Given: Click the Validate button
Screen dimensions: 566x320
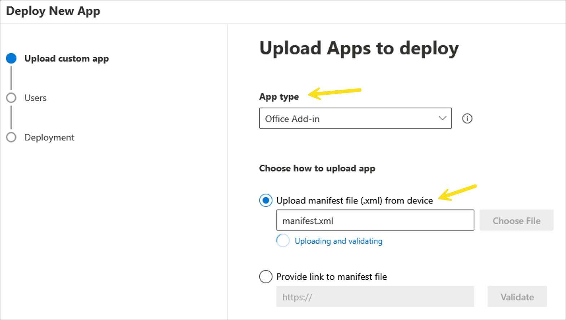Looking at the screenshot, I should (517, 297).
